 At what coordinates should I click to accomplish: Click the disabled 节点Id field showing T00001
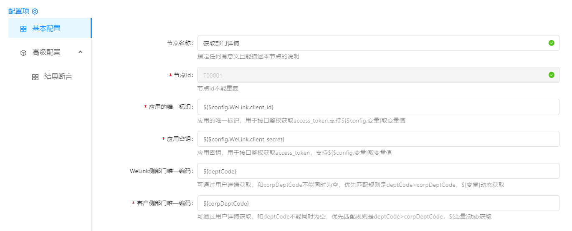click(x=372, y=75)
